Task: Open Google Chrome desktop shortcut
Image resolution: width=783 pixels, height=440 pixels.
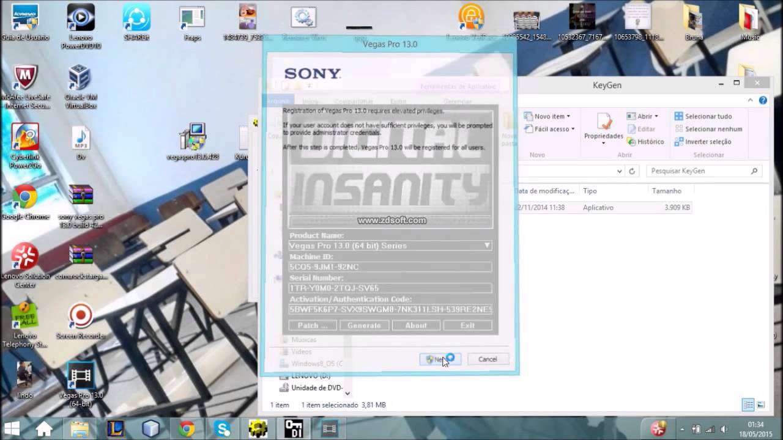Action: pyautogui.click(x=25, y=202)
